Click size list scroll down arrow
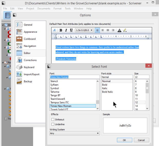 147,108
